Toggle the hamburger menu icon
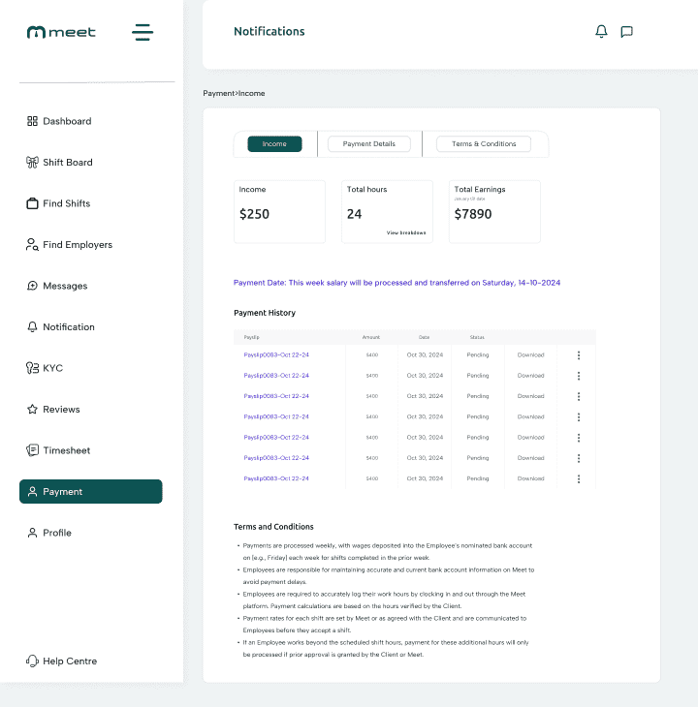698x707 pixels. tap(143, 32)
